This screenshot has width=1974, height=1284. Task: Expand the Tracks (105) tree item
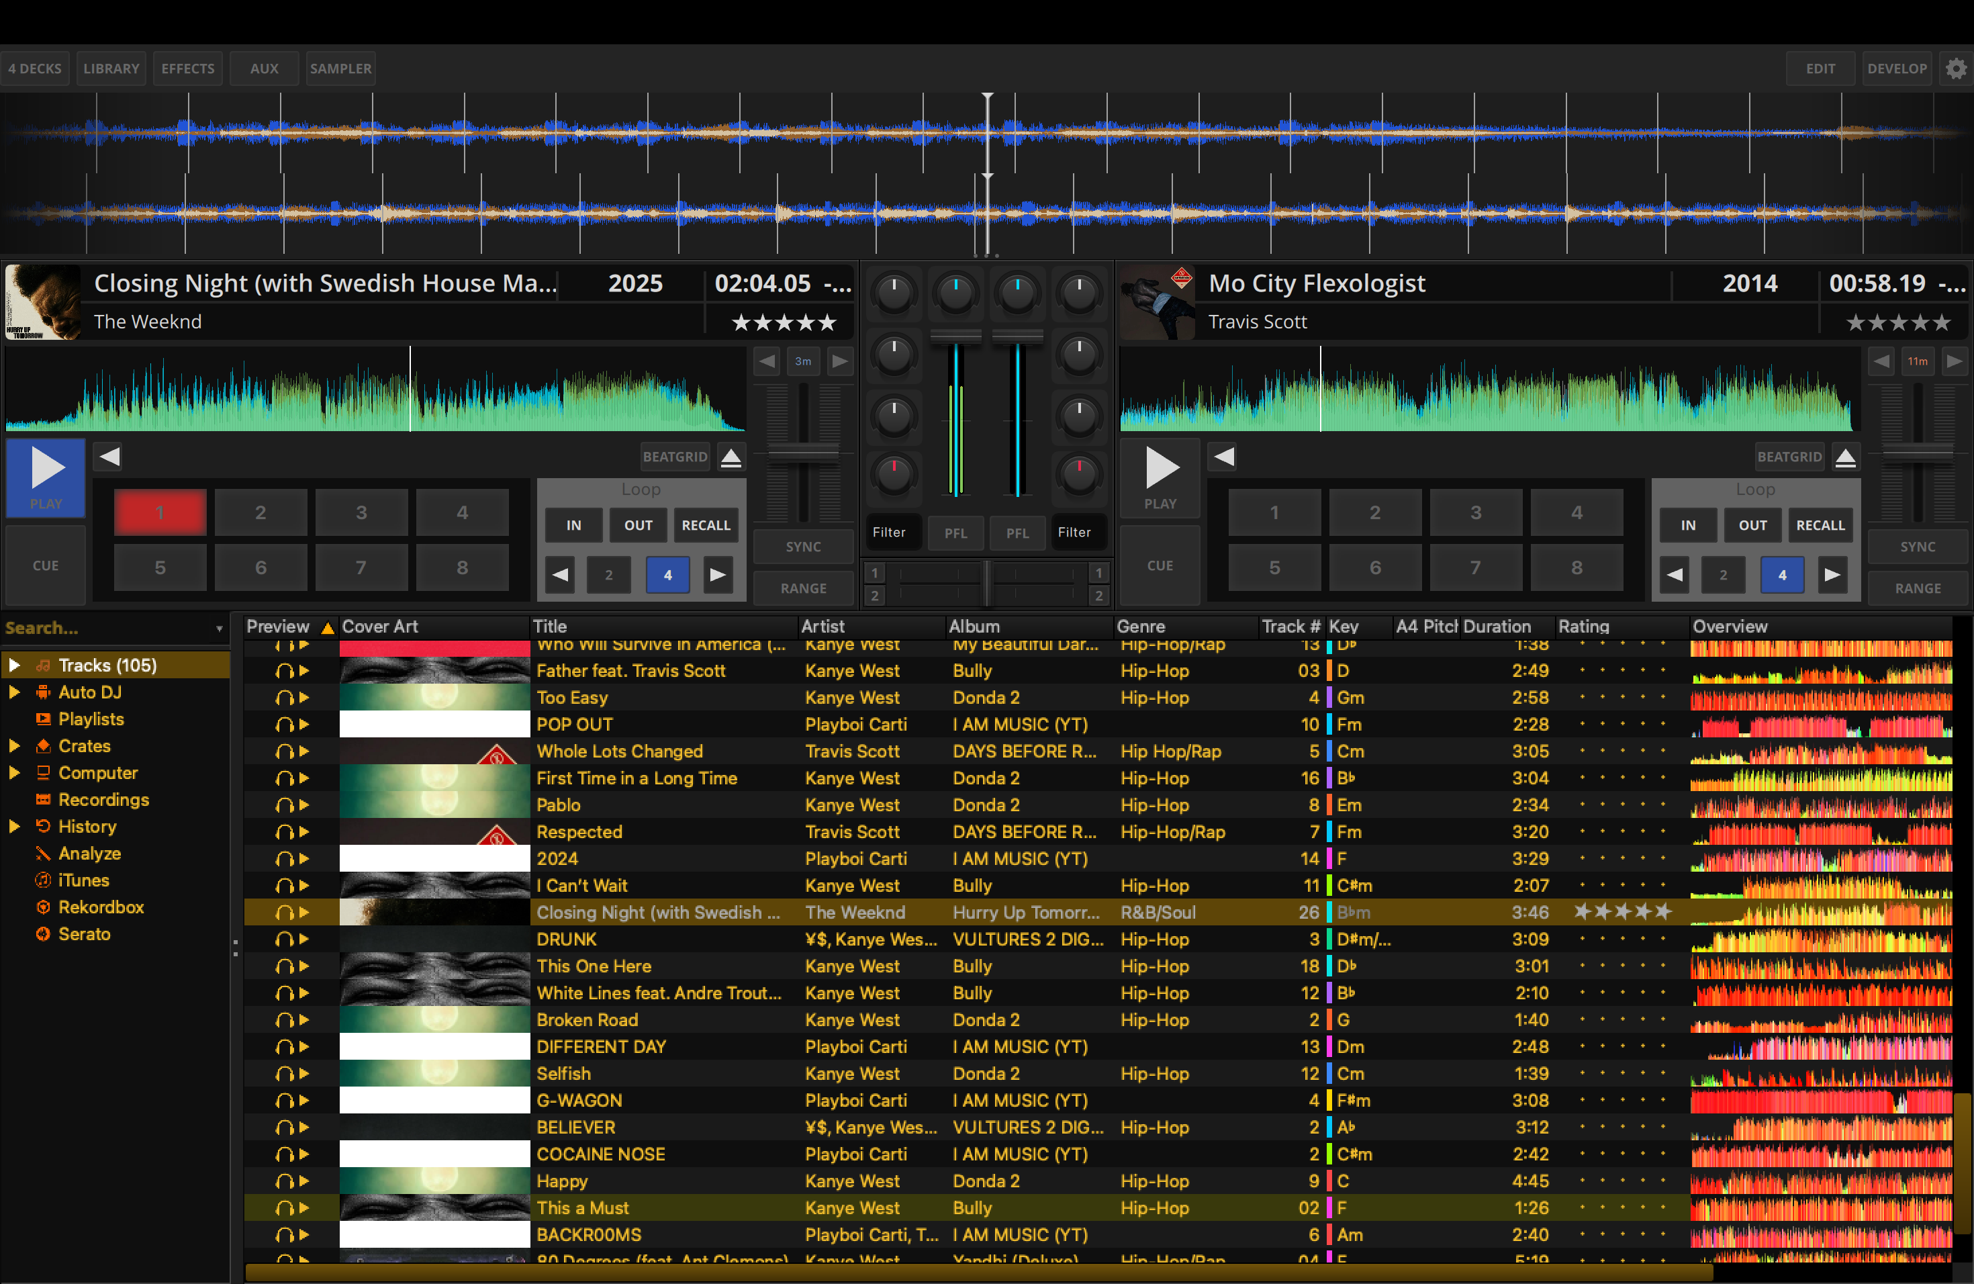pos(14,666)
